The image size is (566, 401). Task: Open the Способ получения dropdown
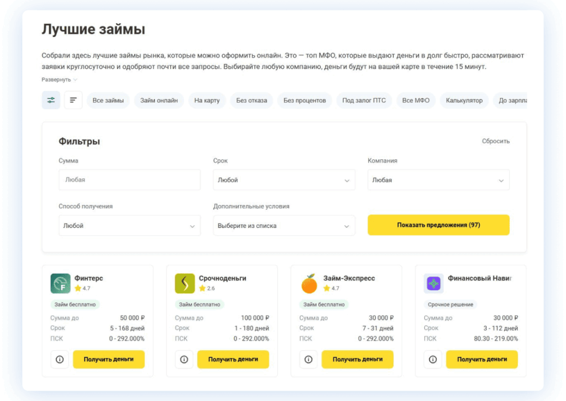(129, 226)
